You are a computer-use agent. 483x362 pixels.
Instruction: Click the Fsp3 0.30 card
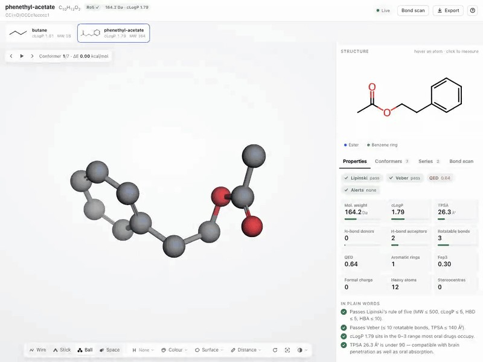(x=456, y=261)
